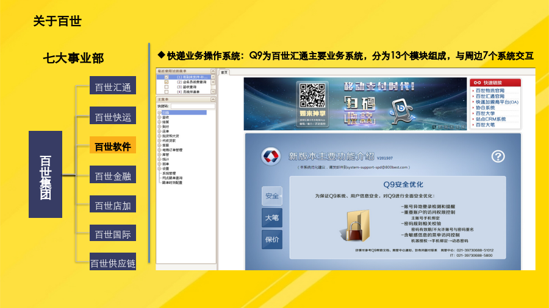Screen dimensions: 549x308
Task: Go to banner slide 6 indicator
Action: coord(464,127)
